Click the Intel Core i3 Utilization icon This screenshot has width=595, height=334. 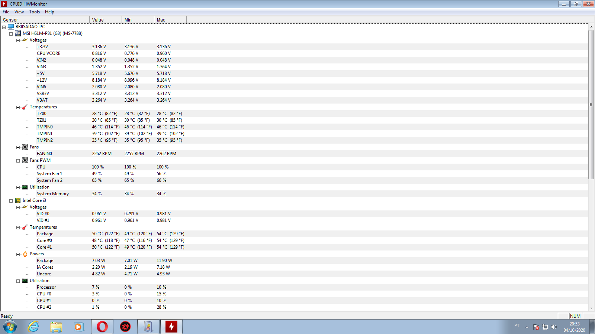[25, 281]
